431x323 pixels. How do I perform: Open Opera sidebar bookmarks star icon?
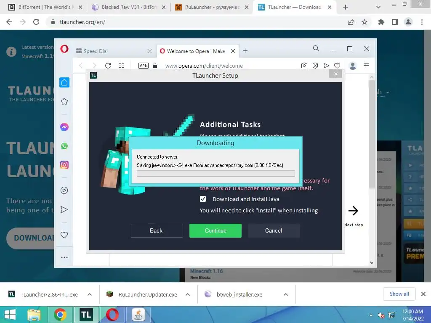(x=64, y=101)
